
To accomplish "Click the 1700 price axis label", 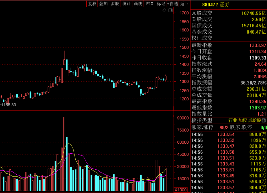I will coord(184,13).
